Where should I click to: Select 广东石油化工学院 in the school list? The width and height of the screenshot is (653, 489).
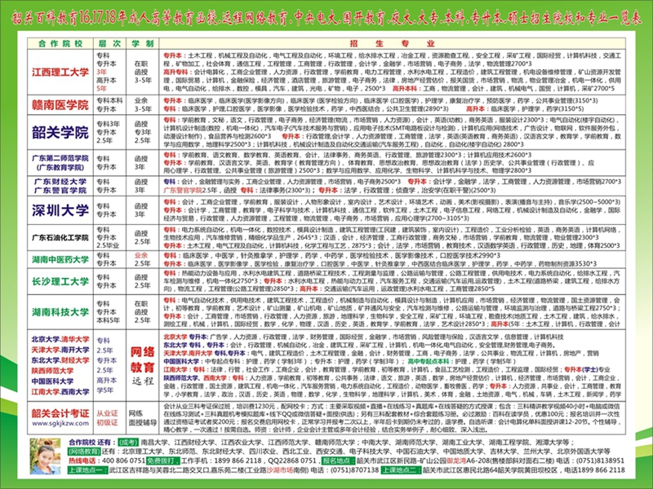(60, 237)
